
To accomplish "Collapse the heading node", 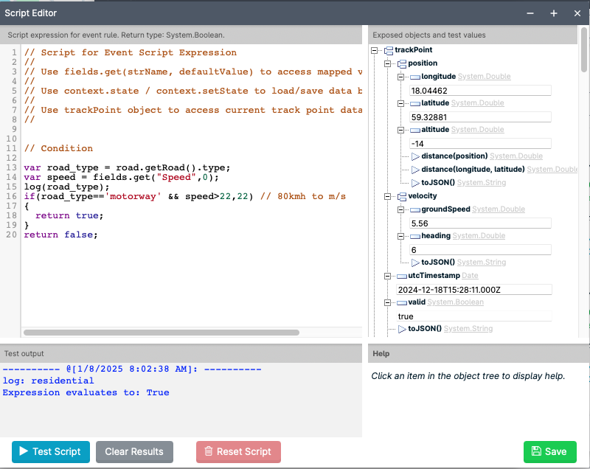I will [400, 236].
